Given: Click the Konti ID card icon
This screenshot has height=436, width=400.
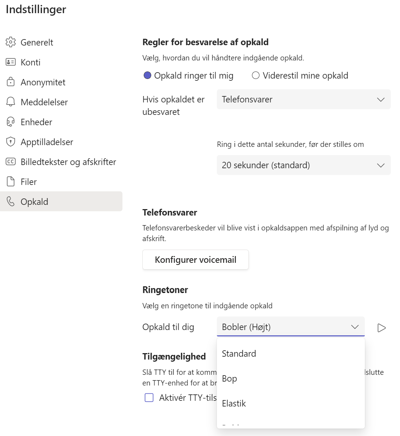Looking at the screenshot, I should pos(11,62).
